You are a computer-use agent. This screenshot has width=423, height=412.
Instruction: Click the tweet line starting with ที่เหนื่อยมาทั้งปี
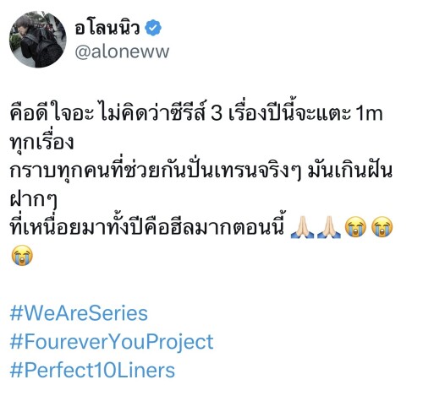point(146,226)
